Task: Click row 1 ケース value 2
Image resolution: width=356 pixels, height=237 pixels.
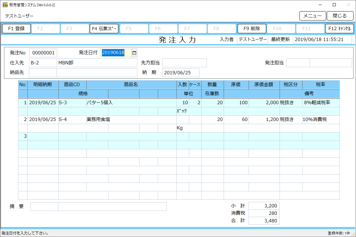Action: pyautogui.click(x=195, y=103)
